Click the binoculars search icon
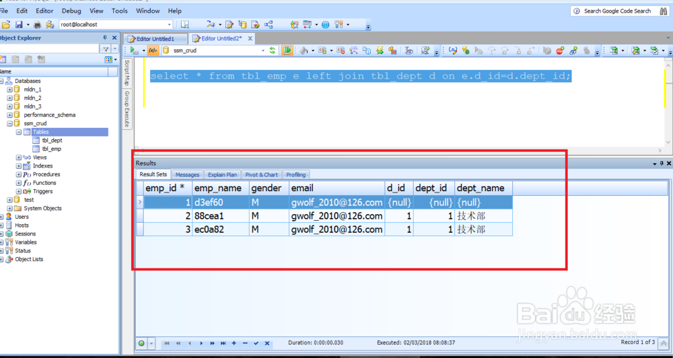 663,11
